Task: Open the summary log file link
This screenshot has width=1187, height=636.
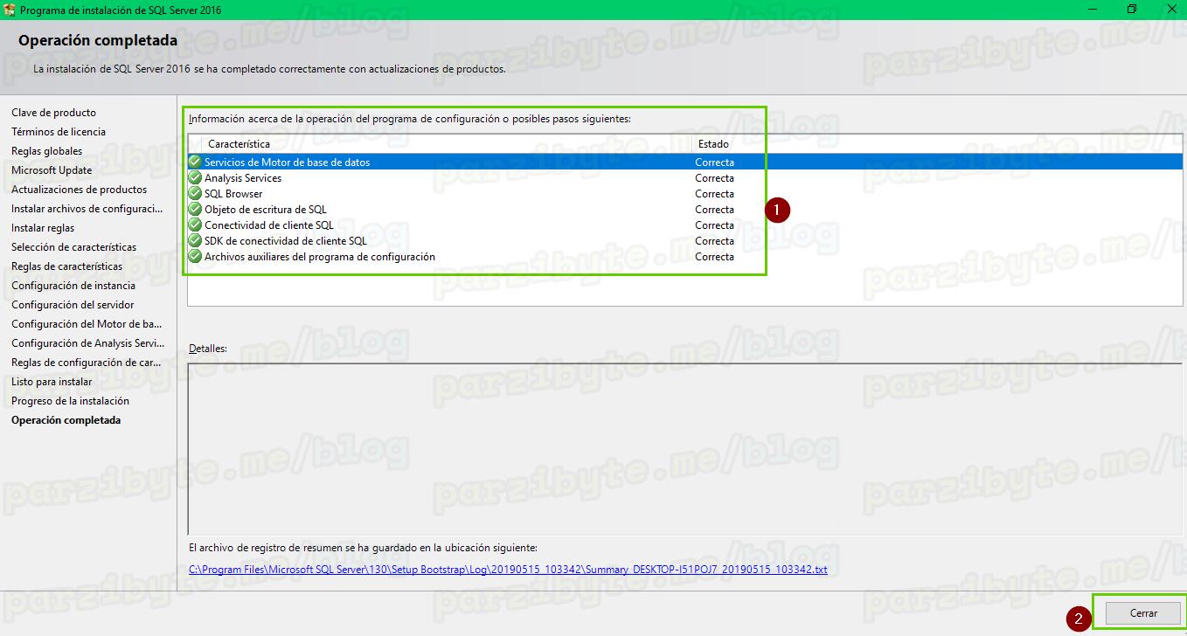Action: (509, 568)
